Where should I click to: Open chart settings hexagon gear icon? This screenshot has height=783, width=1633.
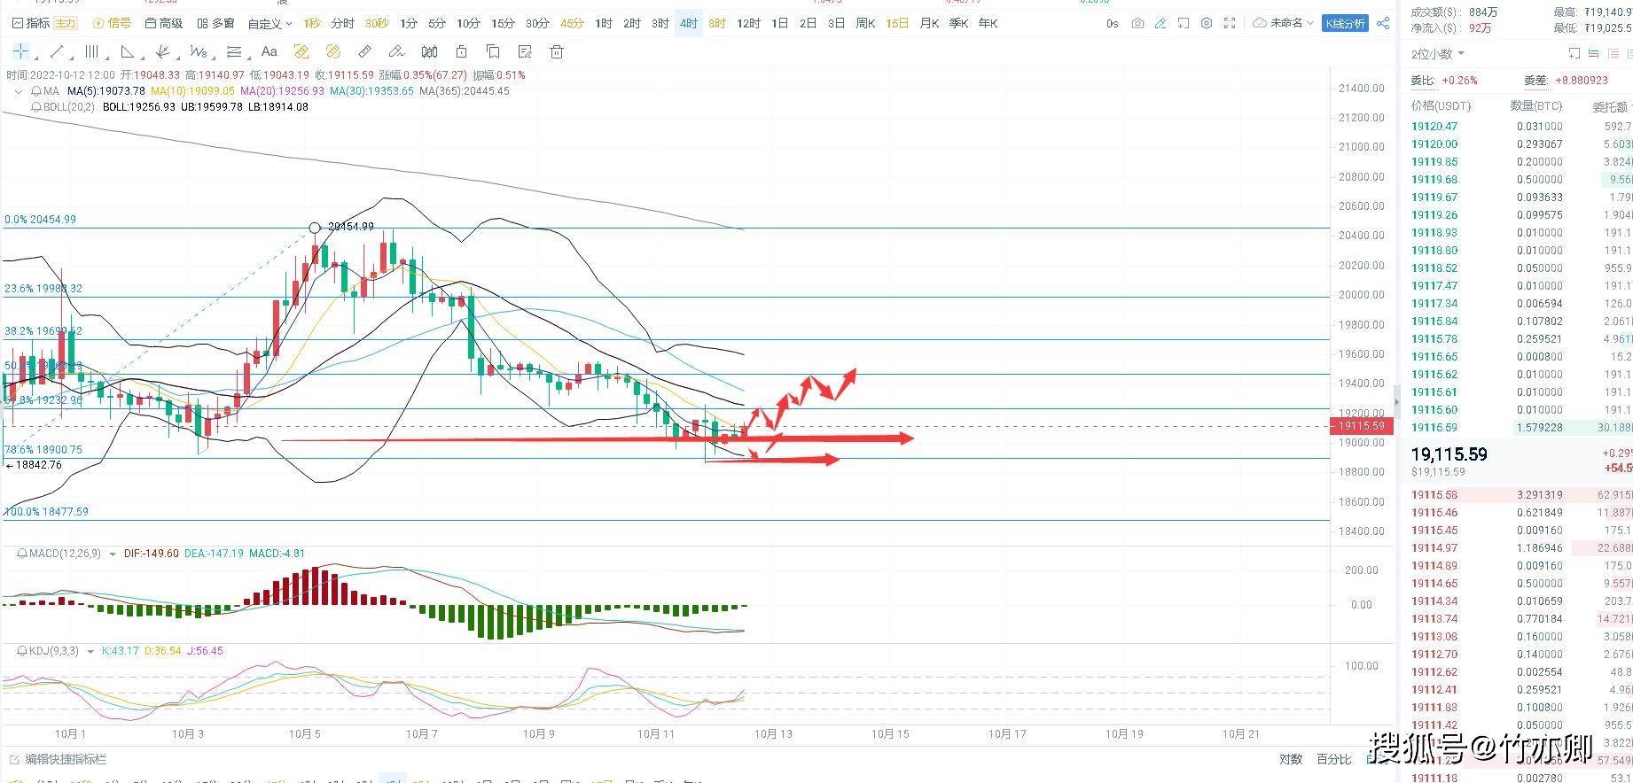pos(1207,24)
